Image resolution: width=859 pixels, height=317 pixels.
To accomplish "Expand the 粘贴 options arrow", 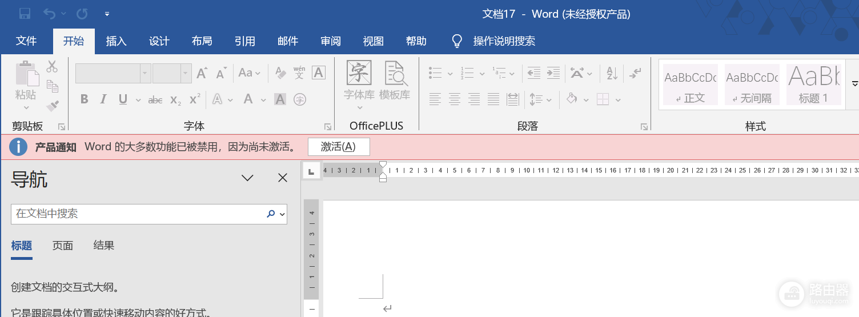I will [x=26, y=107].
